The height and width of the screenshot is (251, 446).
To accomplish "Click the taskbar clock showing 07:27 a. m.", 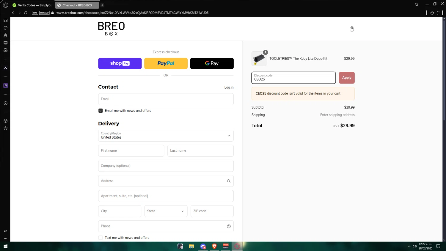I will [x=425, y=246].
